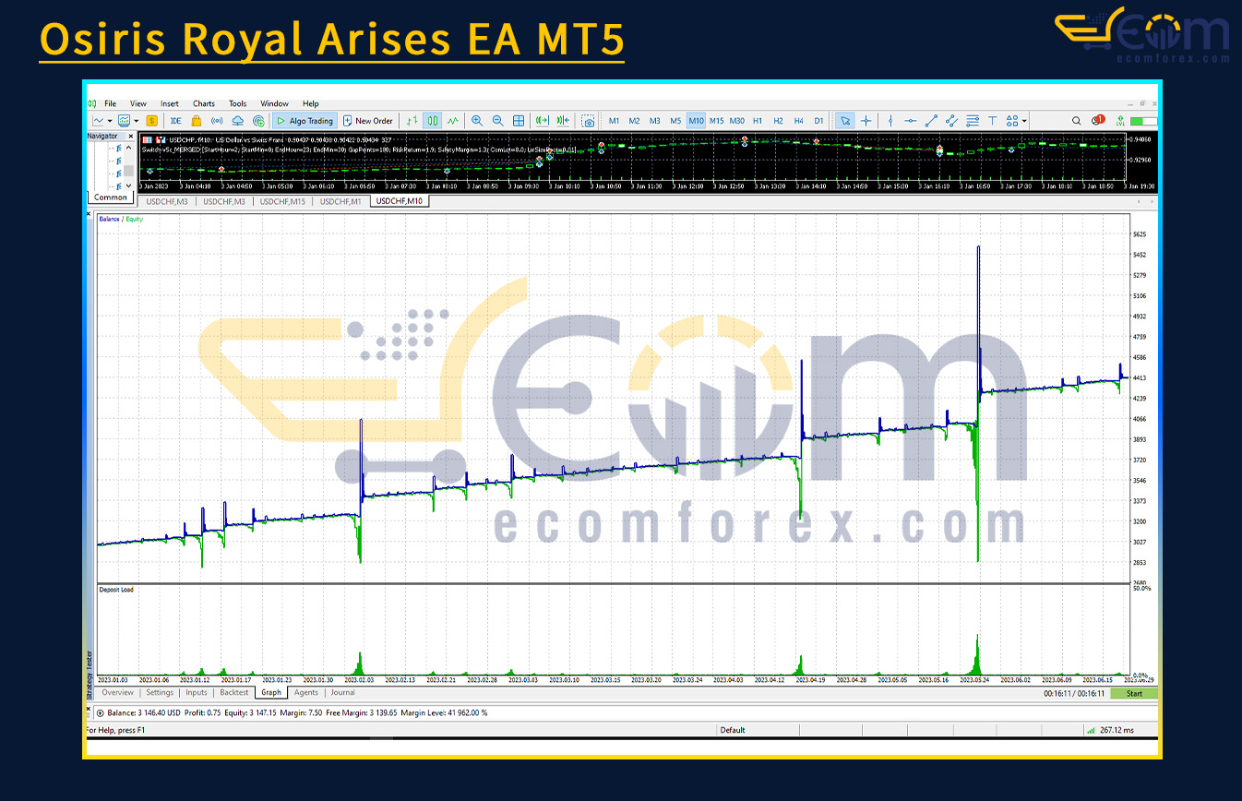
Task: Open the Charts menu
Action: click(204, 103)
